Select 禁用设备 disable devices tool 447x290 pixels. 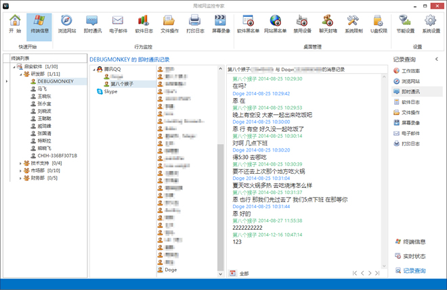tap(301, 24)
